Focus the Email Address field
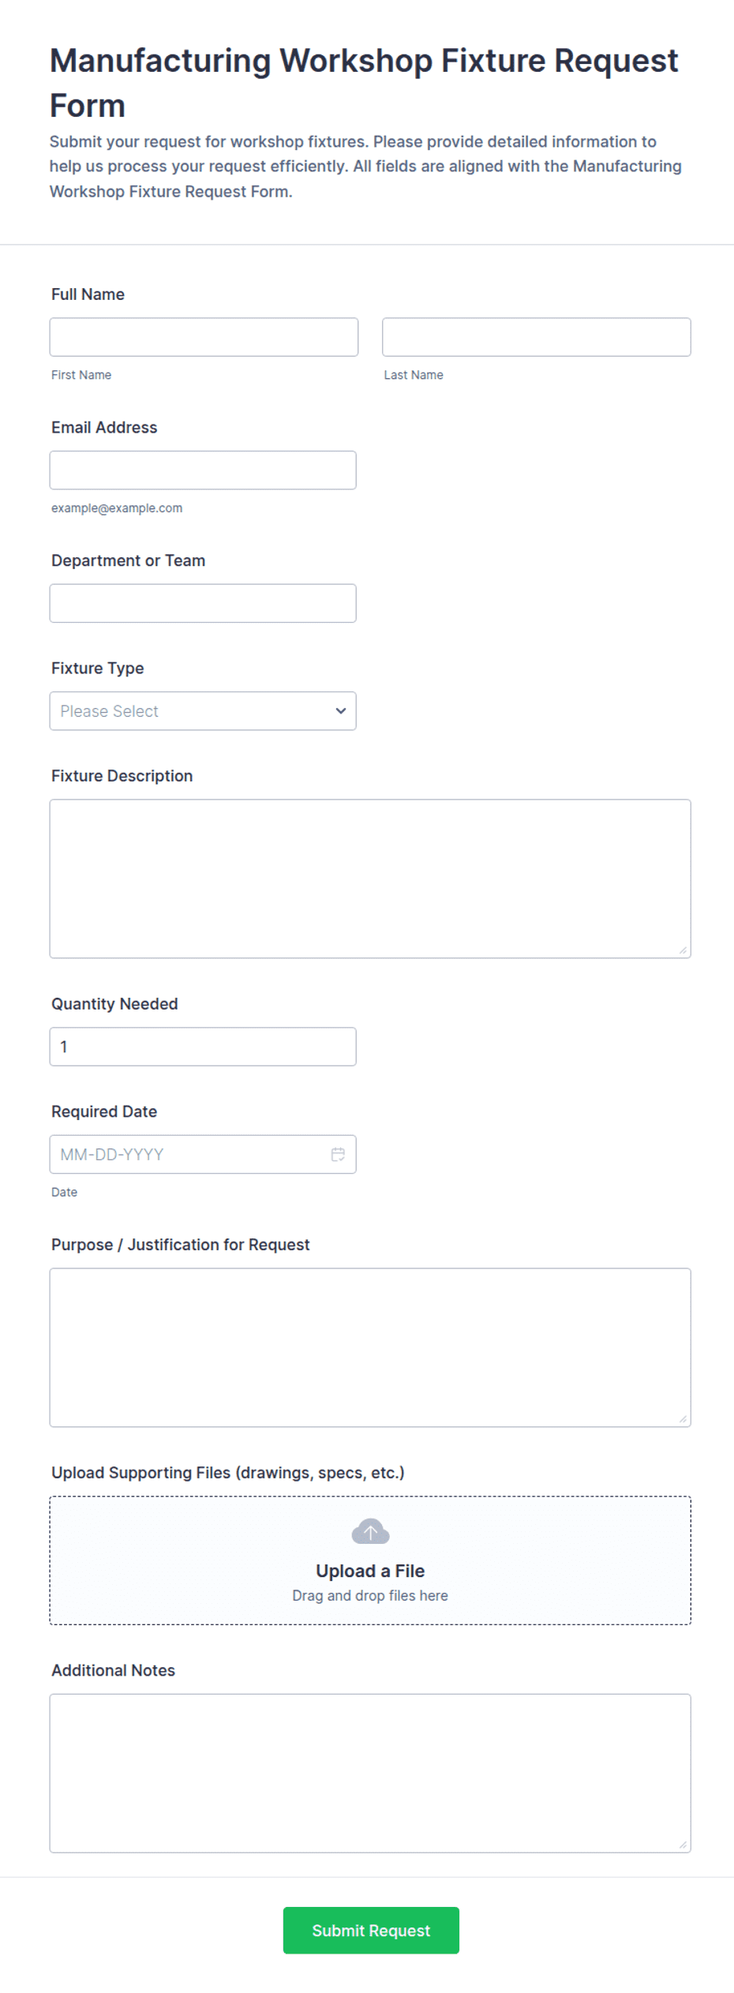734x1993 pixels. coord(203,470)
